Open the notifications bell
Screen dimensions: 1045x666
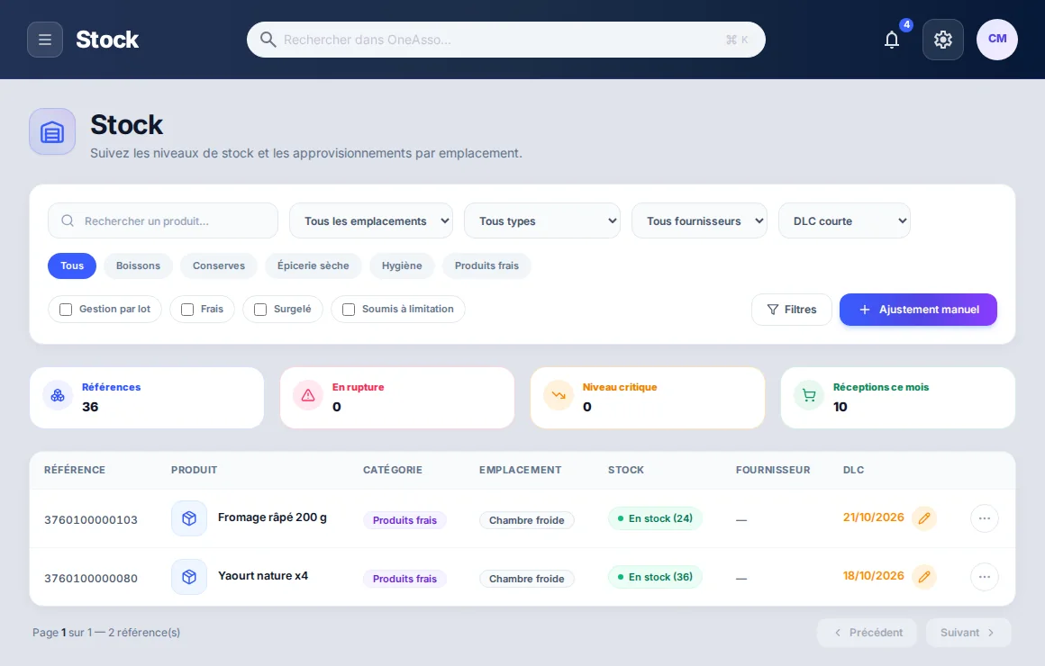pyautogui.click(x=892, y=40)
